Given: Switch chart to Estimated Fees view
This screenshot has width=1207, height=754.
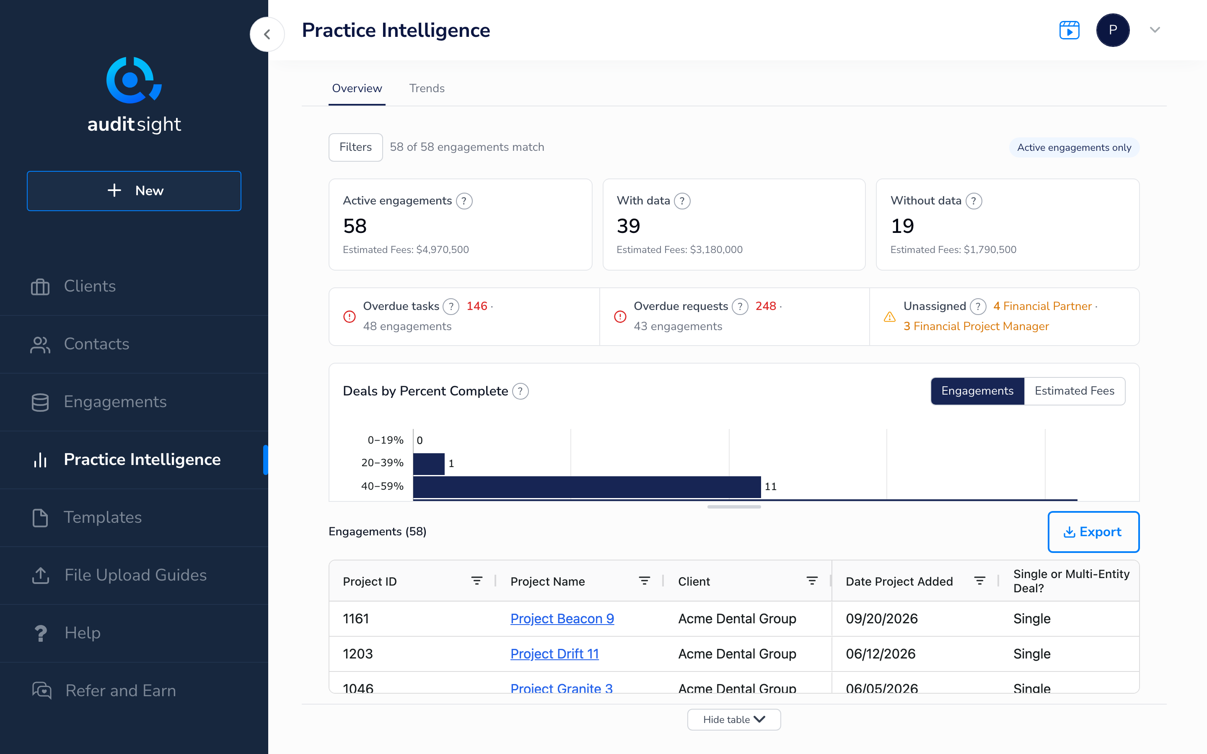Looking at the screenshot, I should pyautogui.click(x=1074, y=391).
